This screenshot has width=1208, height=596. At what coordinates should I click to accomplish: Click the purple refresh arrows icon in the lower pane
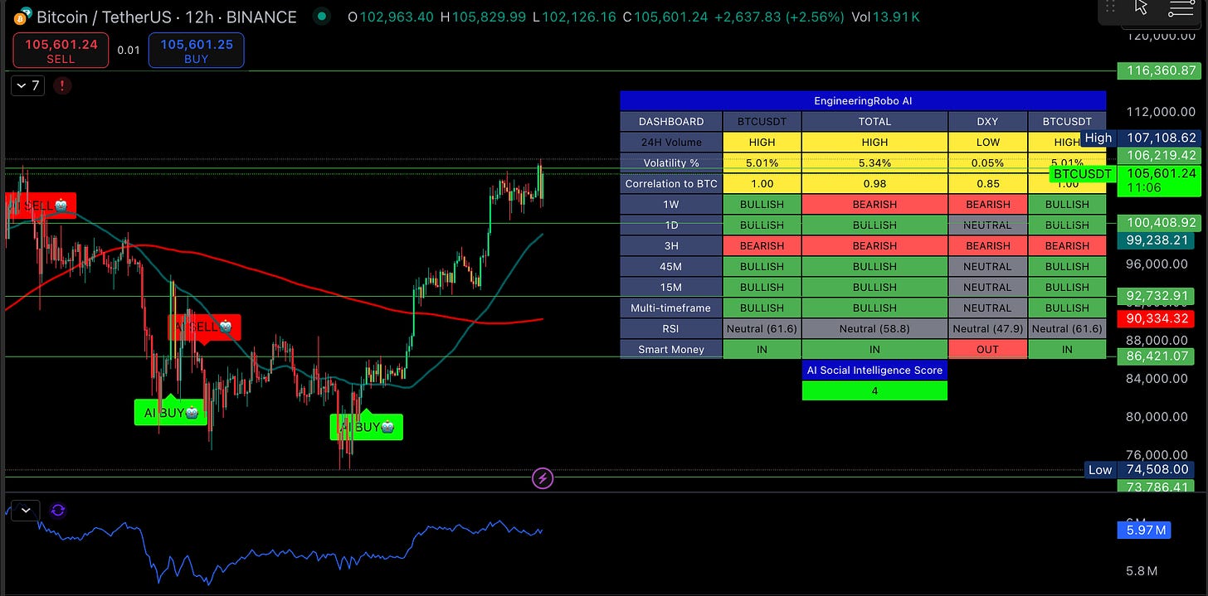(58, 511)
